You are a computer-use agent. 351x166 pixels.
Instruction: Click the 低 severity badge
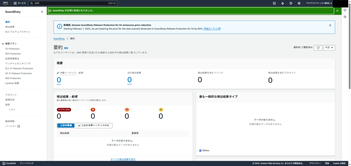point(161,110)
